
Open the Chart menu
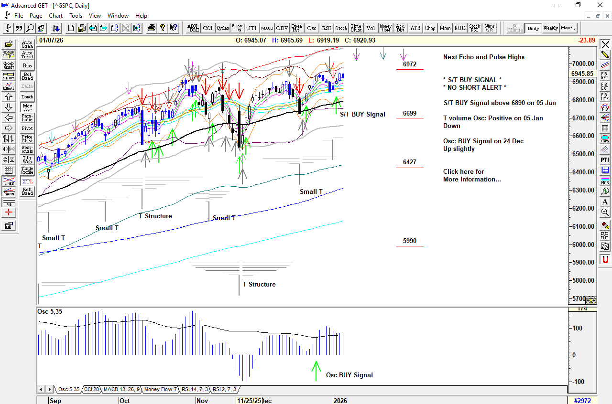tap(55, 15)
